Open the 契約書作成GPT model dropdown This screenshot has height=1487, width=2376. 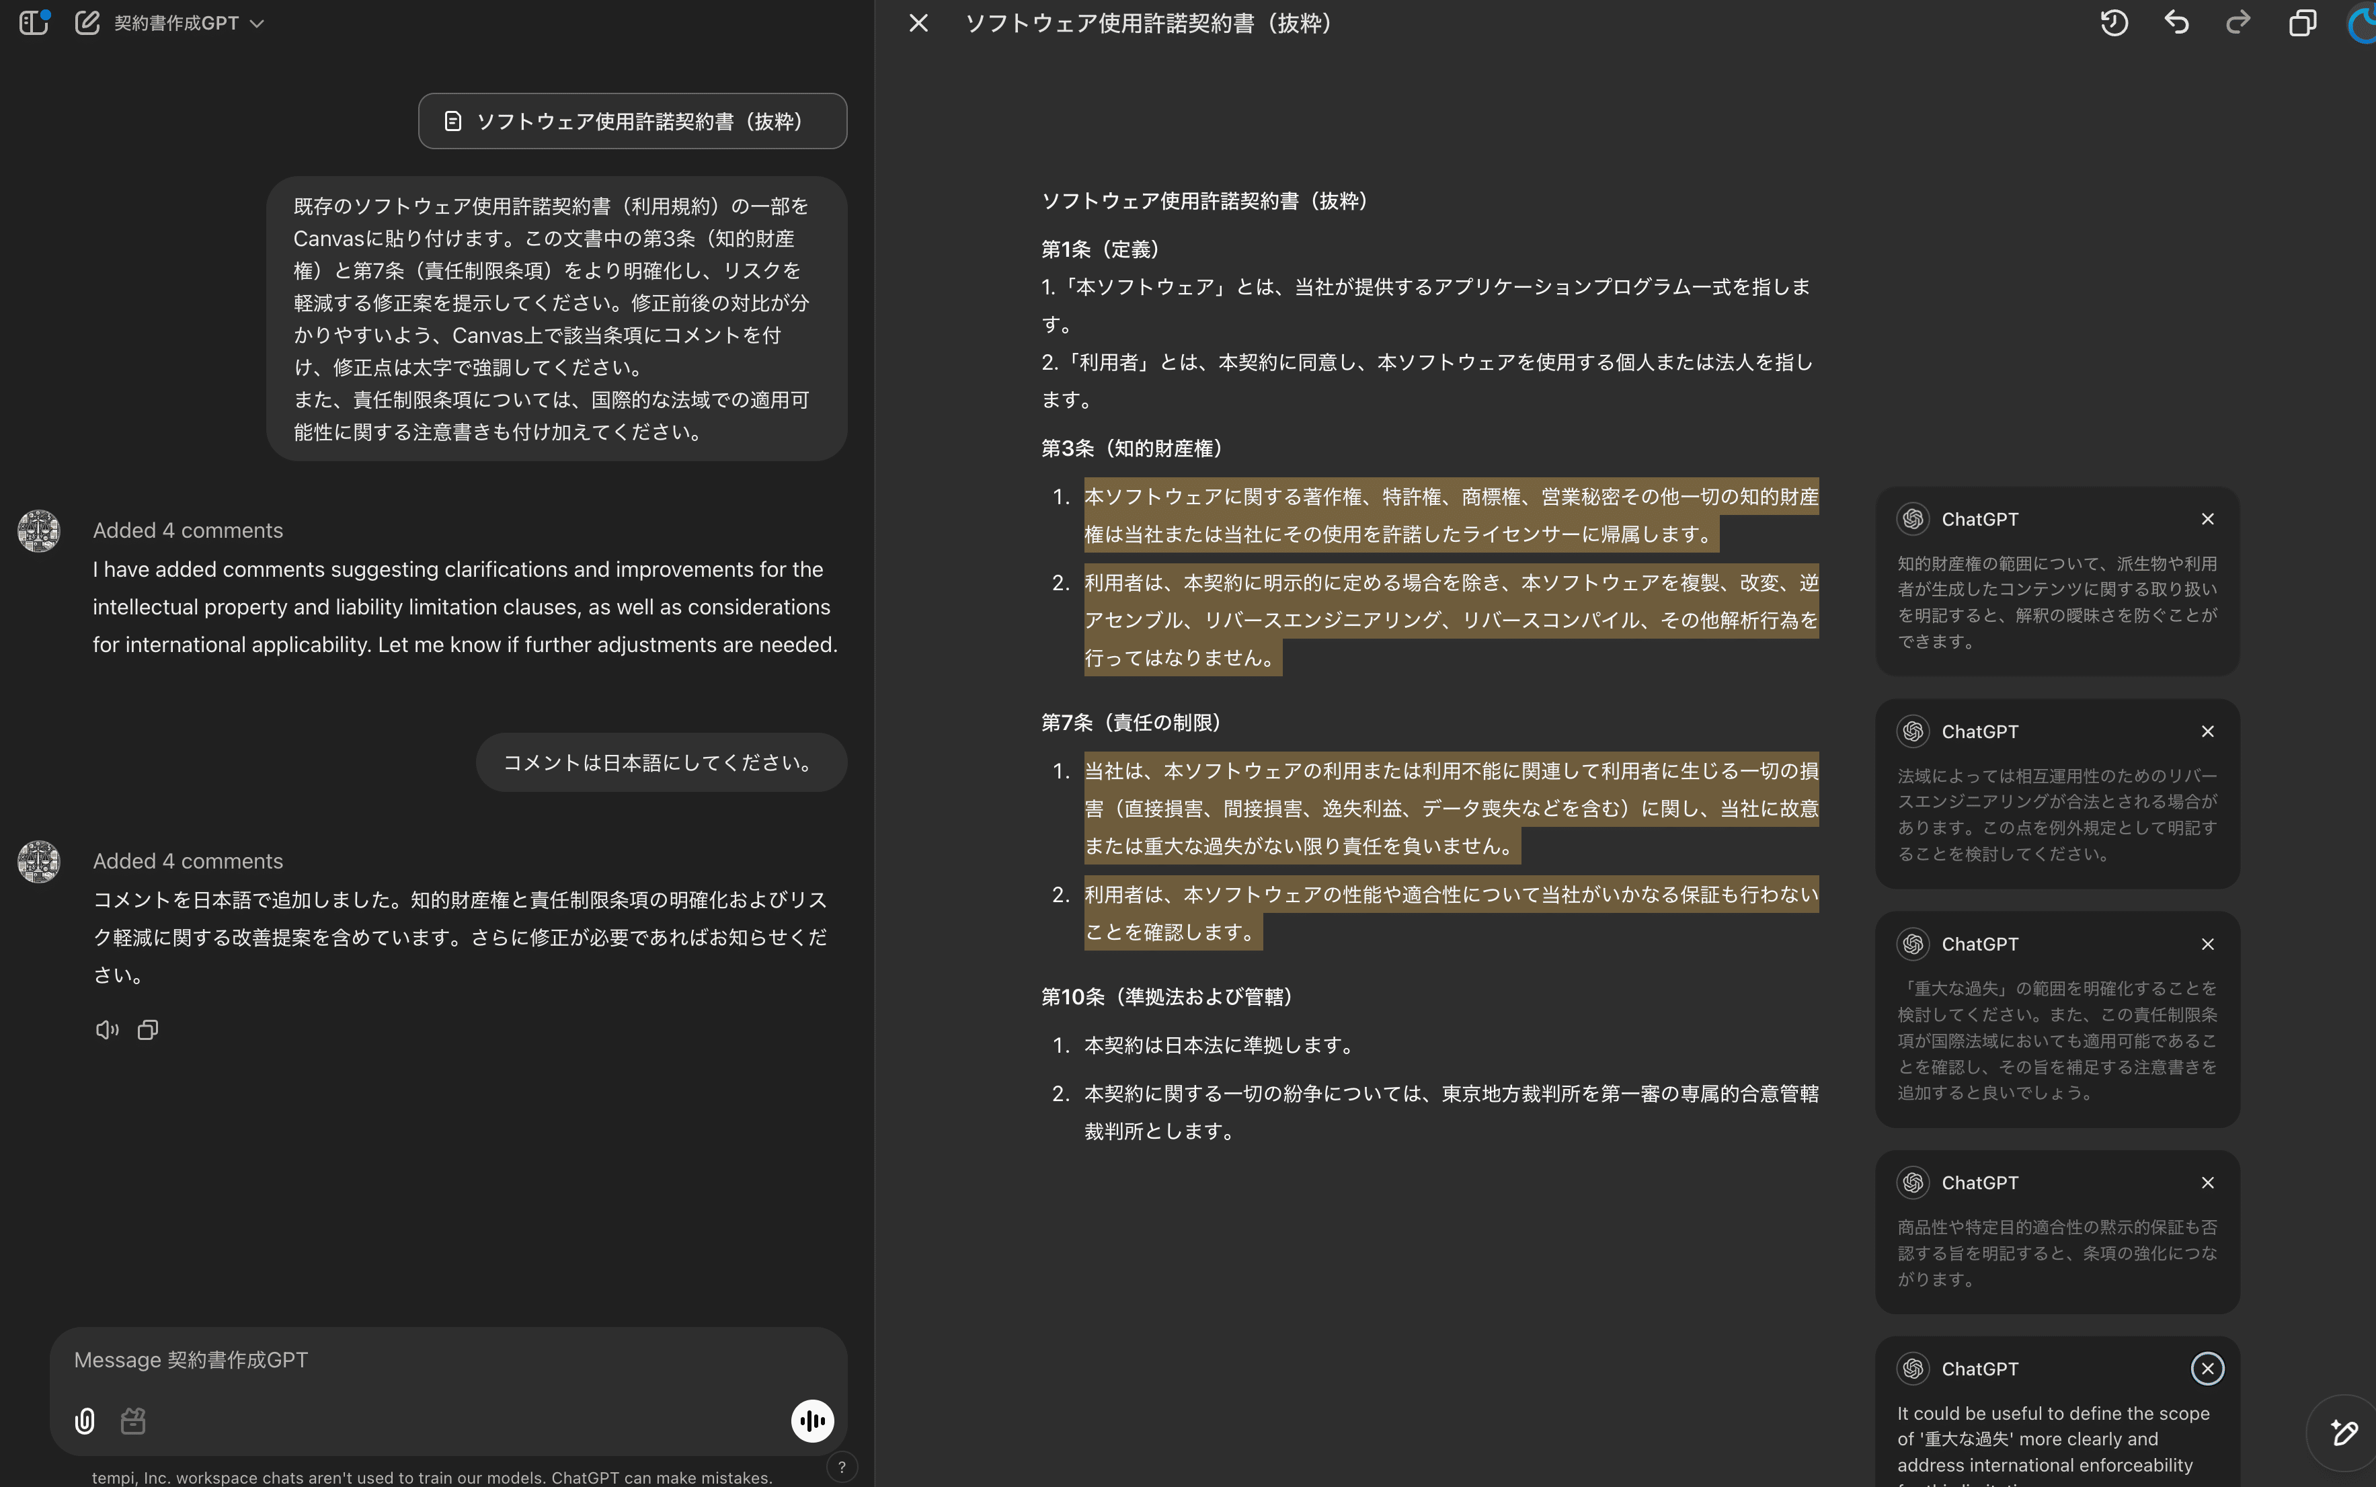188,23
